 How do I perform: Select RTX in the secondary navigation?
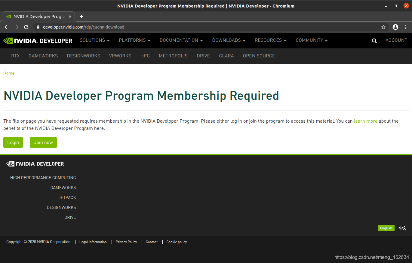pyautogui.click(x=15, y=56)
